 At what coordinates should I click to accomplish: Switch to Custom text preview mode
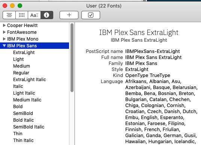pos(34,15)
